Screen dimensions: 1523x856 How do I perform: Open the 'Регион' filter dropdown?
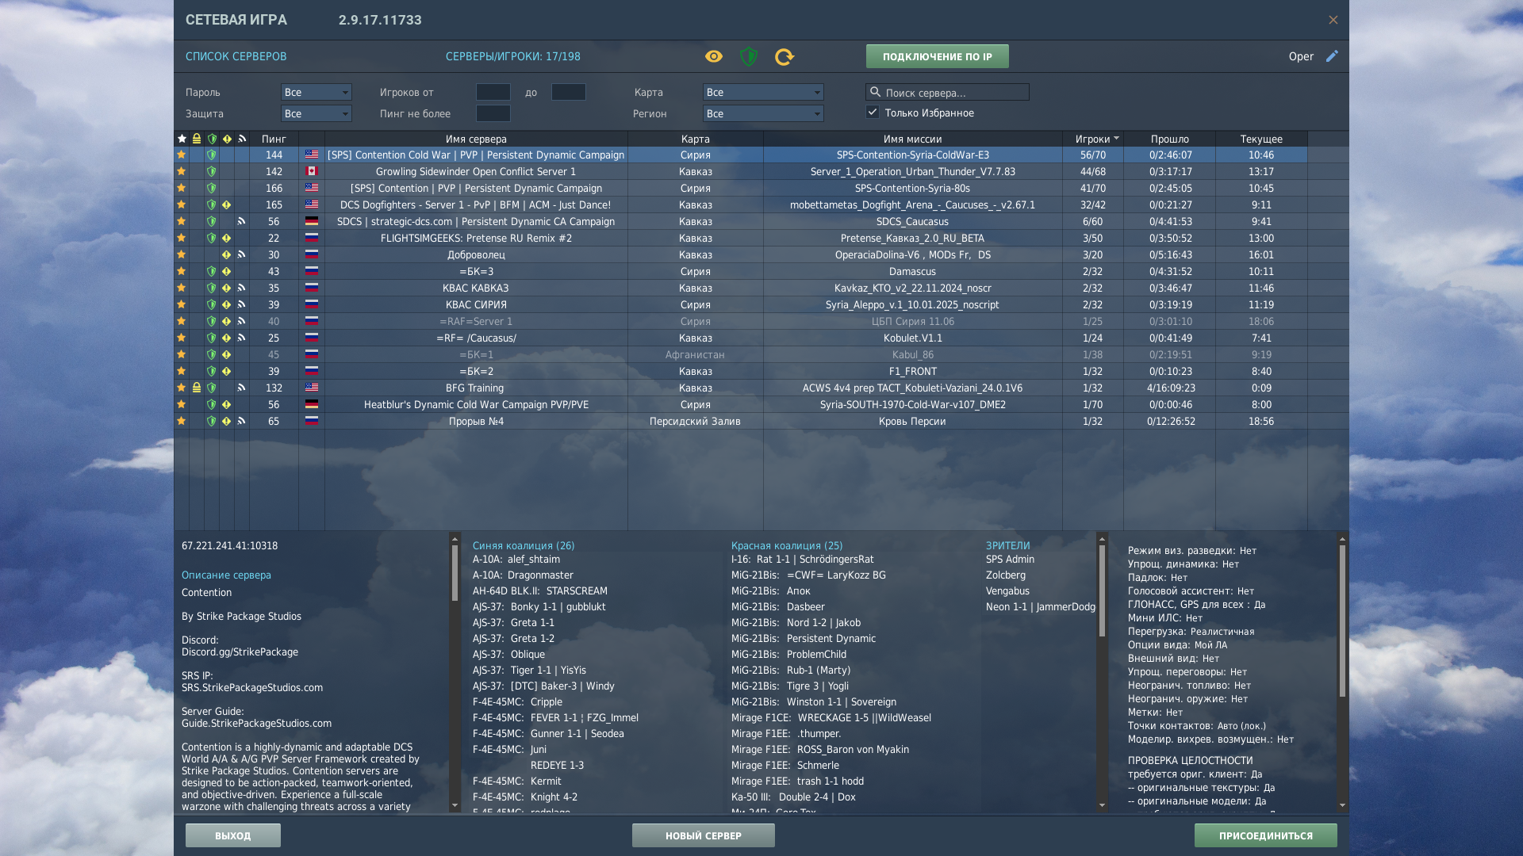click(x=762, y=113)
